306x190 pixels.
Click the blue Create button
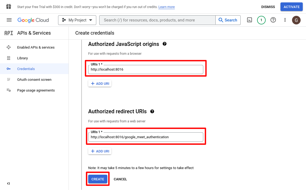tap(98, 179)
